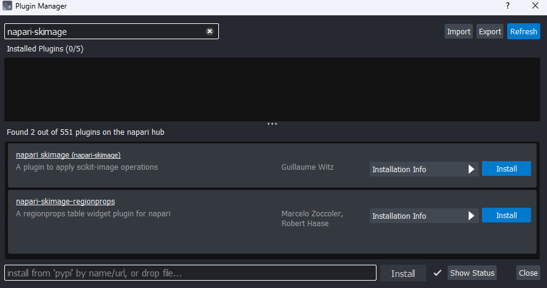Screen dimensions: 547x288
Task: Close the Plugin Manager dialog via Close
Action: pos(528,273)
